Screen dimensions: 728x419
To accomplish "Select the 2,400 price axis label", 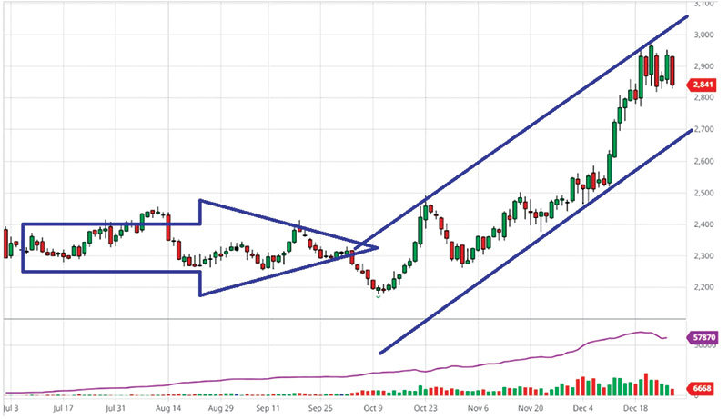I will coord(703,224).
